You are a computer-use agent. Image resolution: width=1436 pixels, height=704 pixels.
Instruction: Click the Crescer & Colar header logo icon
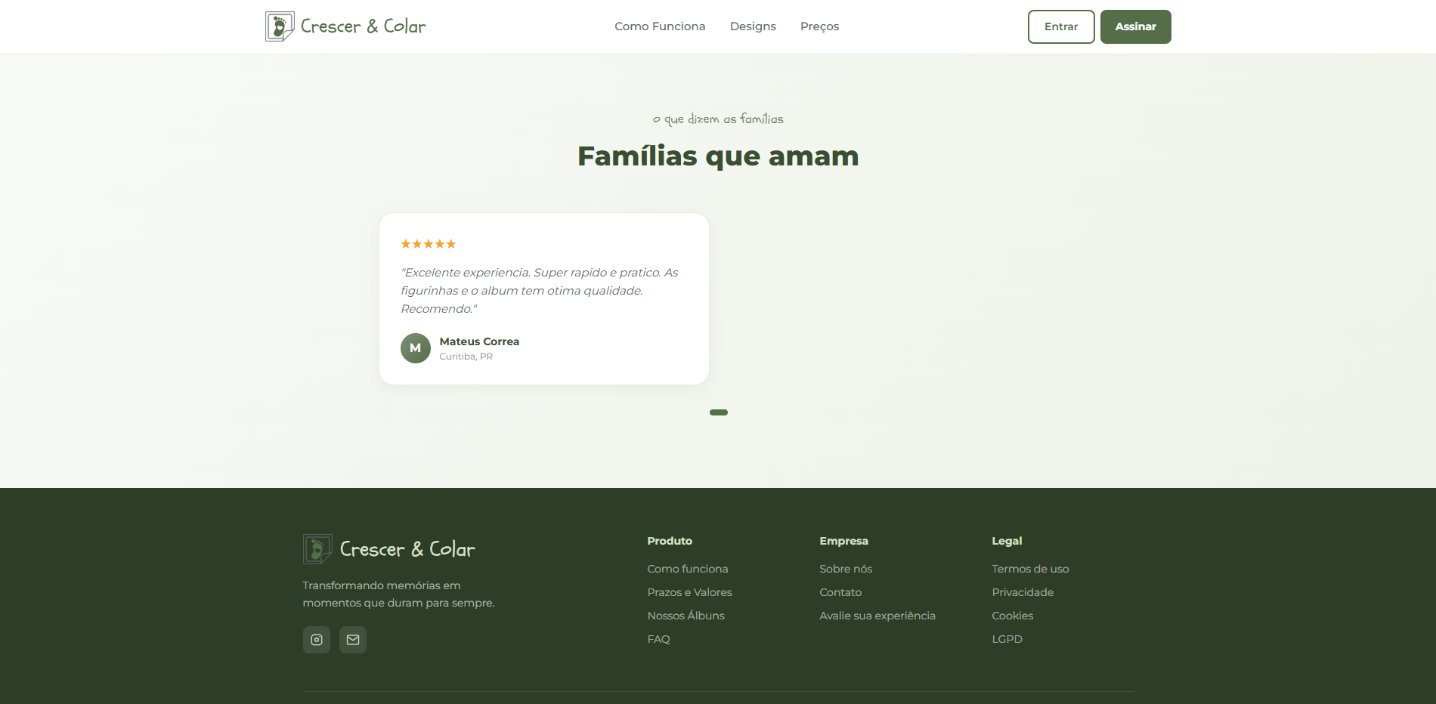point(280,26)
